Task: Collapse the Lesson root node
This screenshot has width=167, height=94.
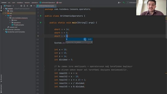Action: click(x=4, y=9)
